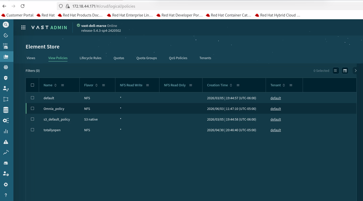Open the Red Hat Developer Portal bookmark
Screen dimensions: 363x201
point(179,15)
